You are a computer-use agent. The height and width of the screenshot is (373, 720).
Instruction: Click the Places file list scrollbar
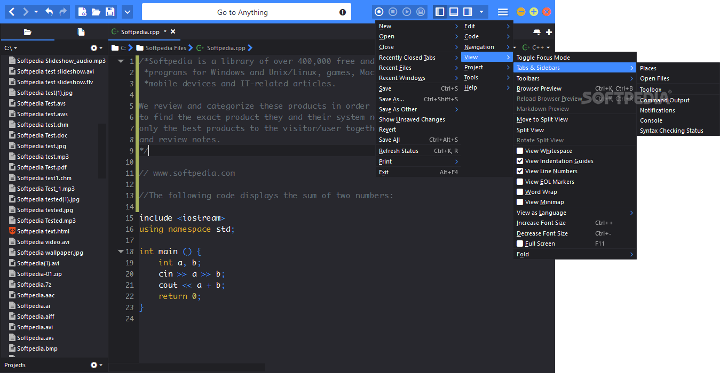pyautogui.click(x=102, y=151)
